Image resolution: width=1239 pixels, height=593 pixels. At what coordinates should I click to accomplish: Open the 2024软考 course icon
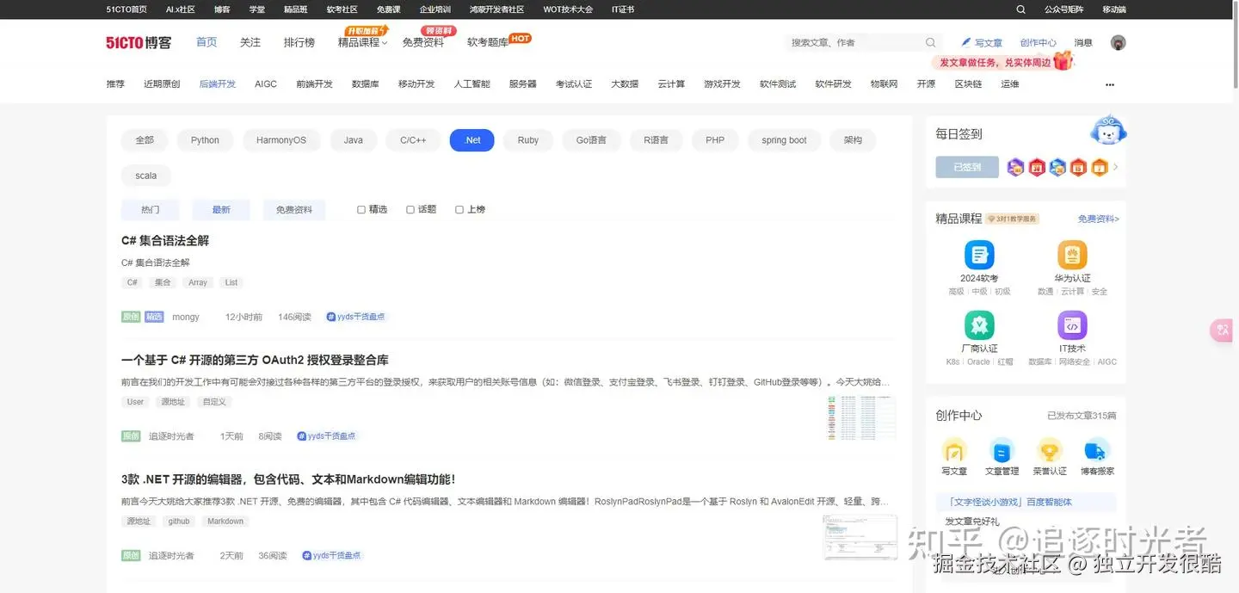(979, 255)
